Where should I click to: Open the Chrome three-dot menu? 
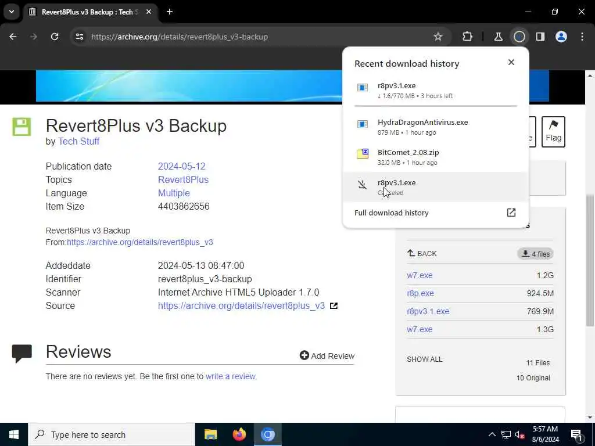point(582,37)
